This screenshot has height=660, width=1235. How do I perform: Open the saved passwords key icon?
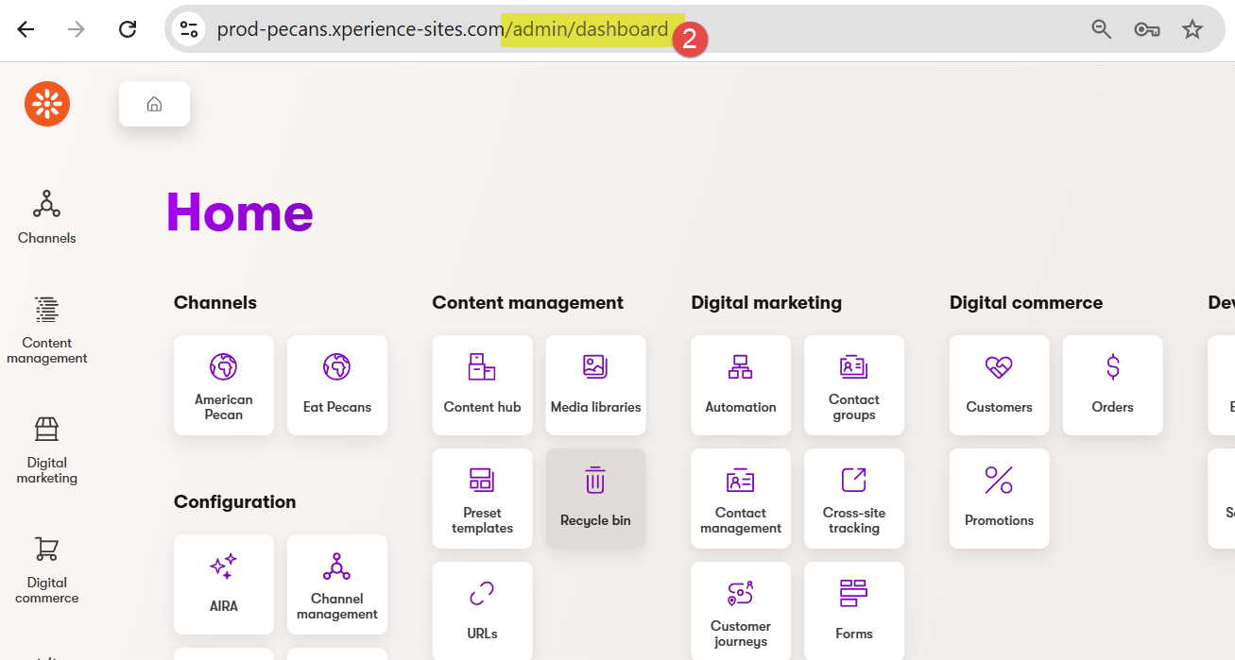pos(1147,29)
